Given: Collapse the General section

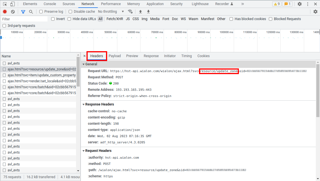Looking at the screenshot, I should tap(83, 64).
